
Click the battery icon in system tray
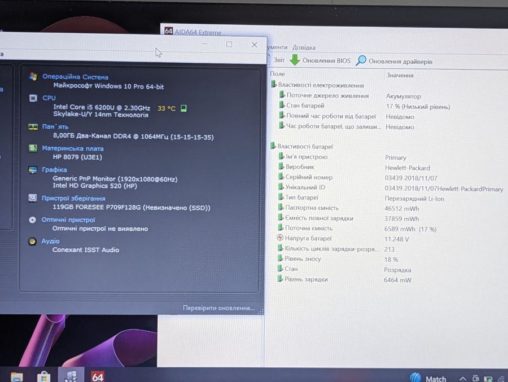pyautogui.click(x=488, y=379)
